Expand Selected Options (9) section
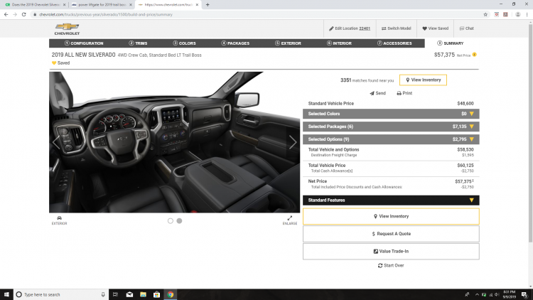Image resolution: width=533 pixels, height=300 pixels. click(x=391, y=139)
